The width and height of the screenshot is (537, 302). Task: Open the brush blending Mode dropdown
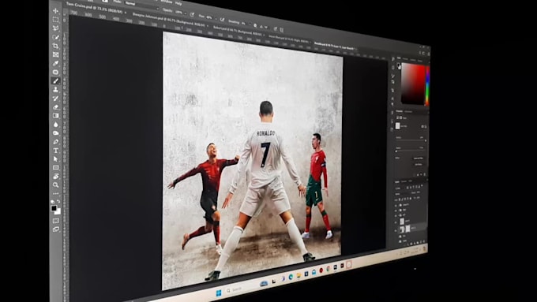pos(141,6)
